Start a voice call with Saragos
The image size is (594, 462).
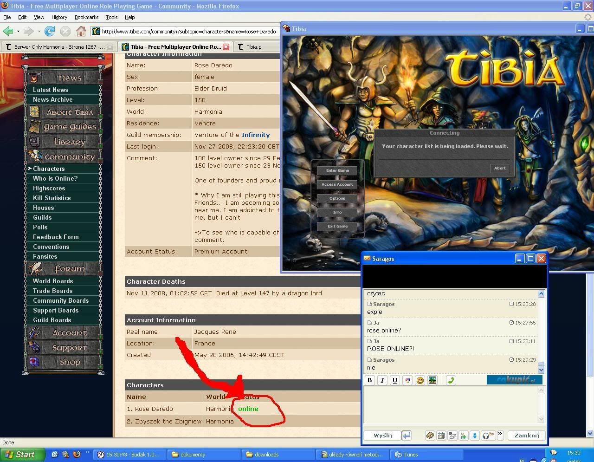tap(451, 380)
